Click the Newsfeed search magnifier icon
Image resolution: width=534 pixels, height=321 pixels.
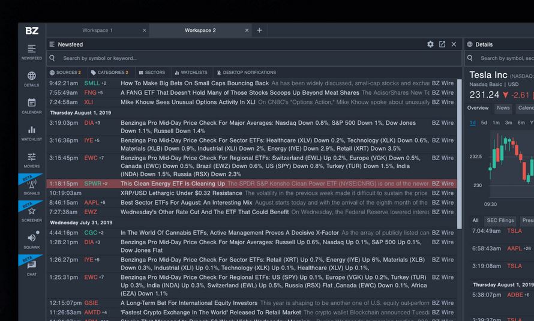tap(52, 58)
